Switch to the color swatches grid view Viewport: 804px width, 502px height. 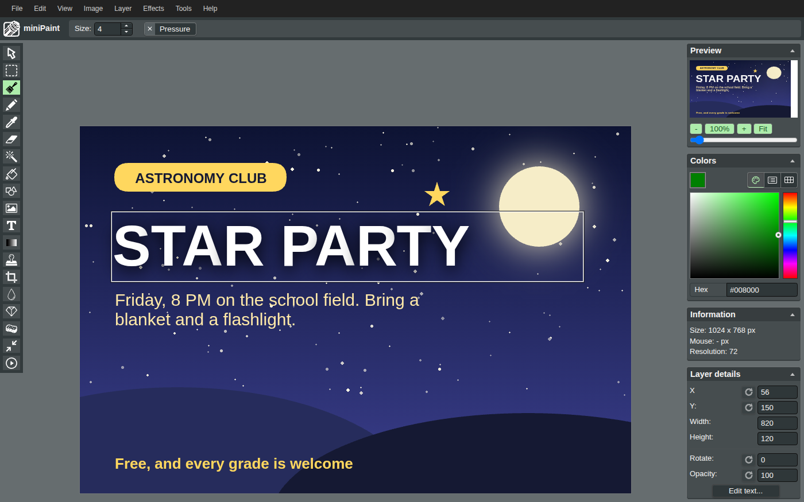[x=789, y=180]
